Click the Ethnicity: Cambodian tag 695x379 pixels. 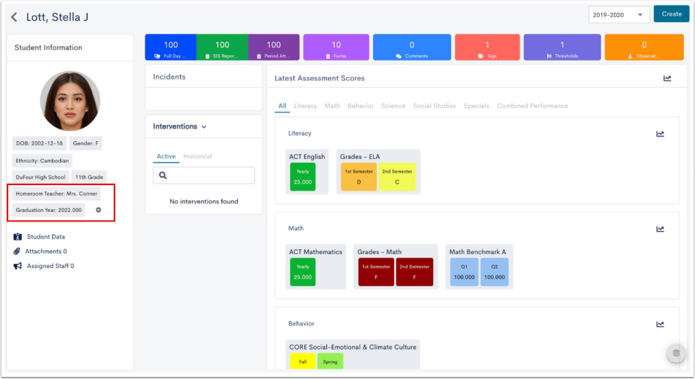coord(42,161)
